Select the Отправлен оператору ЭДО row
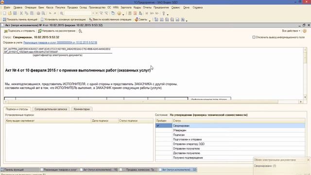311x175 pixels. tap(230, 144)
